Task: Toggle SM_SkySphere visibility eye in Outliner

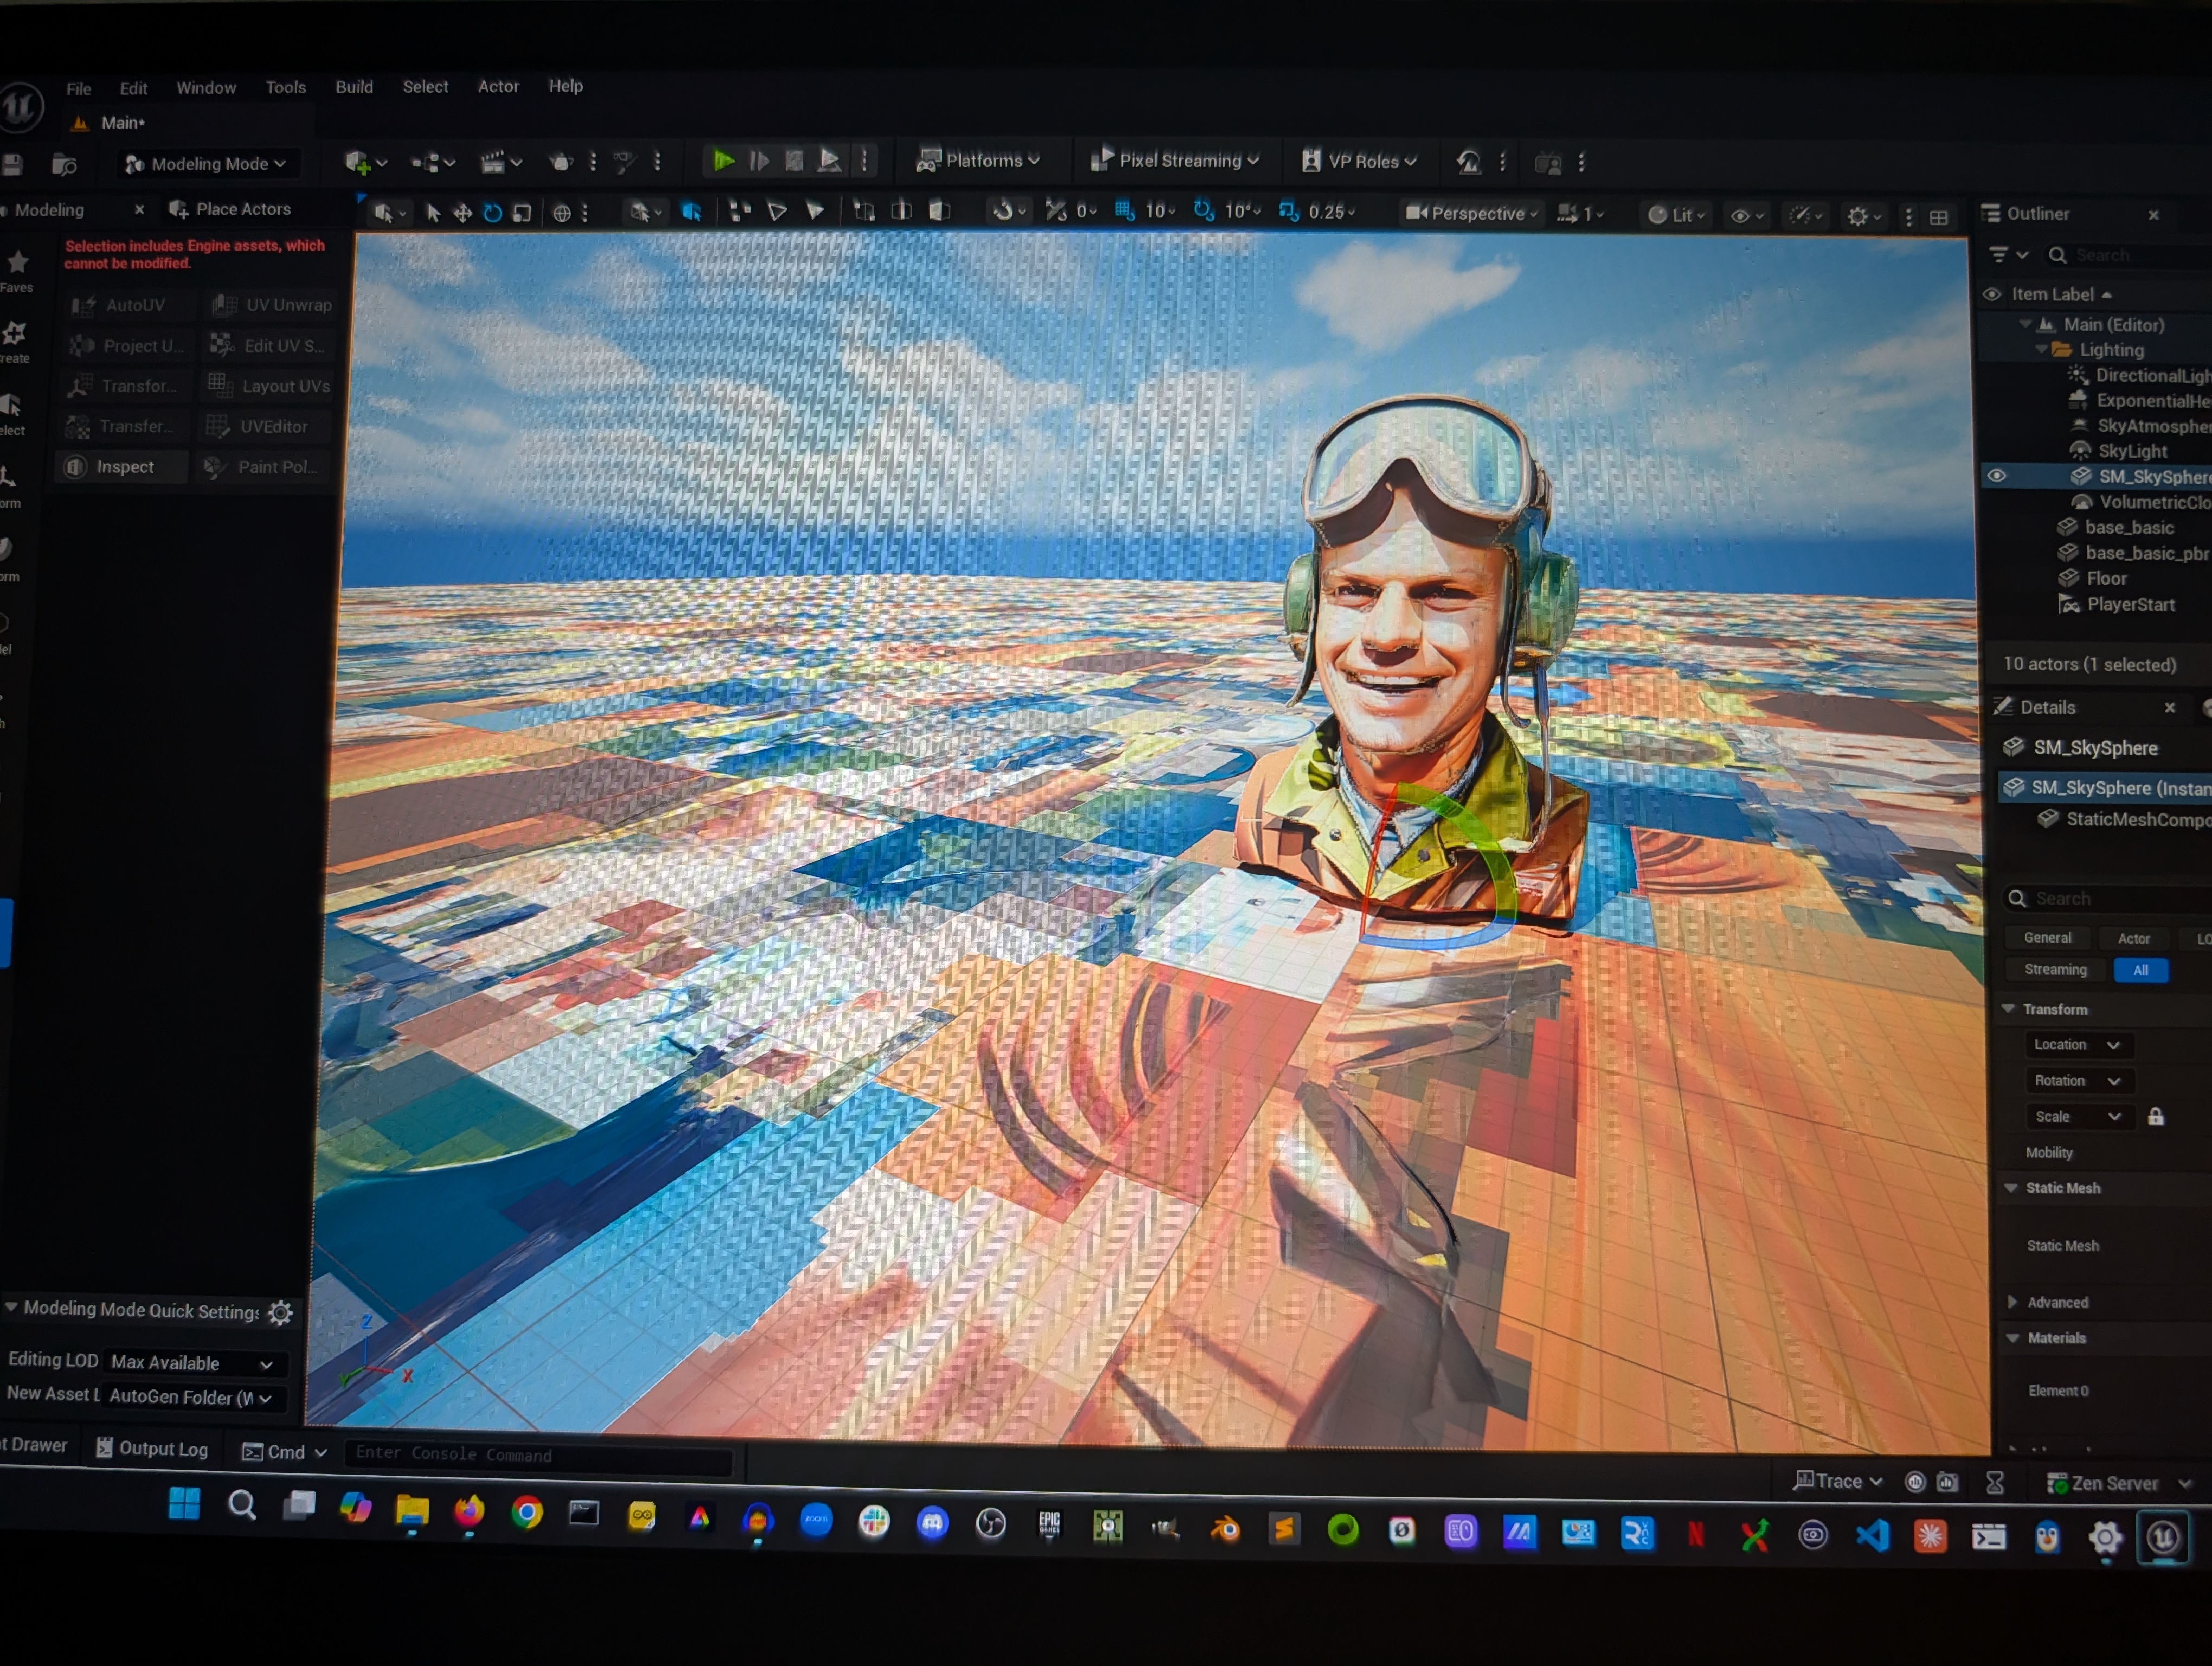Action: coord(1997,476)
